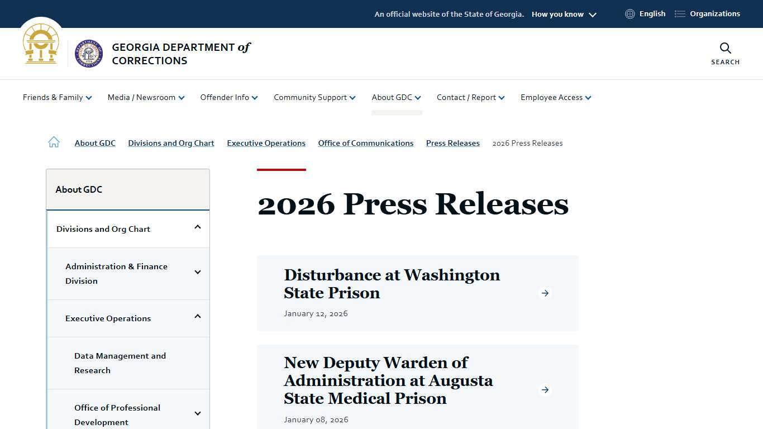Follow the Press Releases breadcrumb link
The image size is (763, 429).
point(452,143)
